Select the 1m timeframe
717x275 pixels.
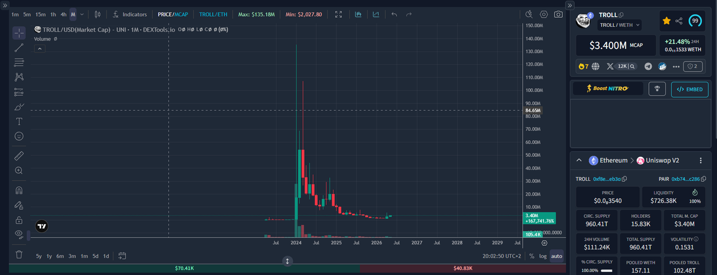point(15,14)
